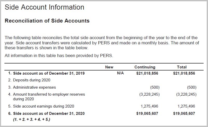Image resolution: width=208 pixels, height=127 pixels.
Task: Click the N/A cell in the New column
Action: click(x=120, y=73)
